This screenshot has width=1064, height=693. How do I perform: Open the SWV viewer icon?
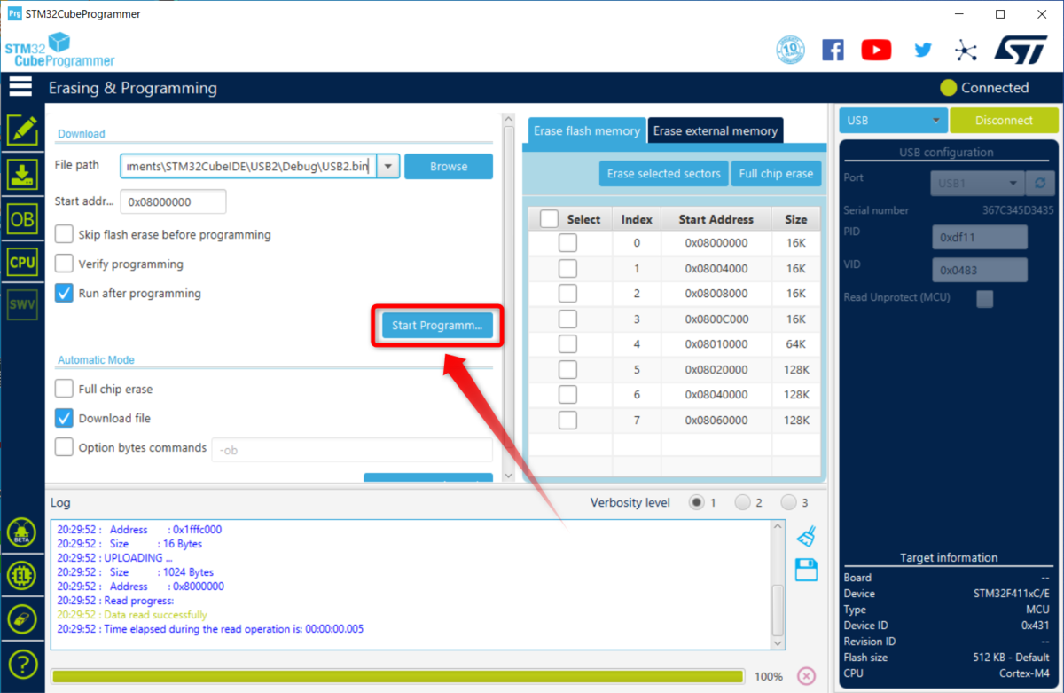pos(22,305)
